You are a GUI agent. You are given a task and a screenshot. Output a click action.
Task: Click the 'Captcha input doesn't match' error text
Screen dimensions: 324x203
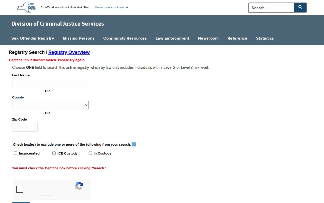click(47, 60)
